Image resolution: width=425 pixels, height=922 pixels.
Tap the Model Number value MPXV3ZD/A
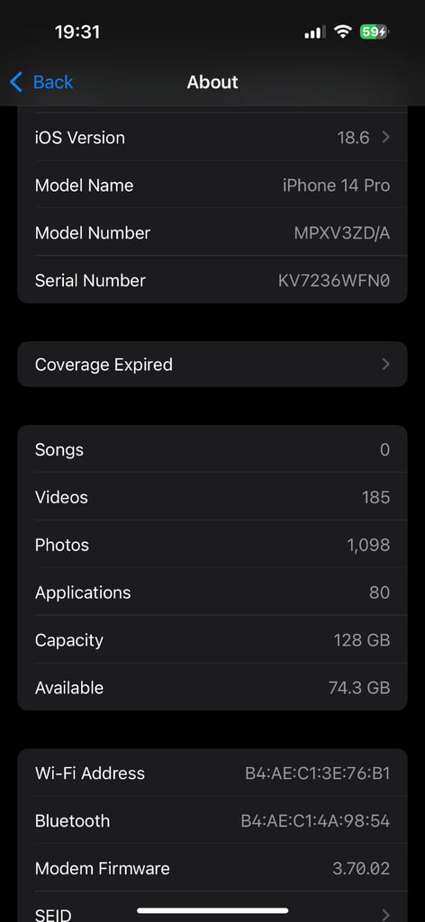tap(341, 233)
